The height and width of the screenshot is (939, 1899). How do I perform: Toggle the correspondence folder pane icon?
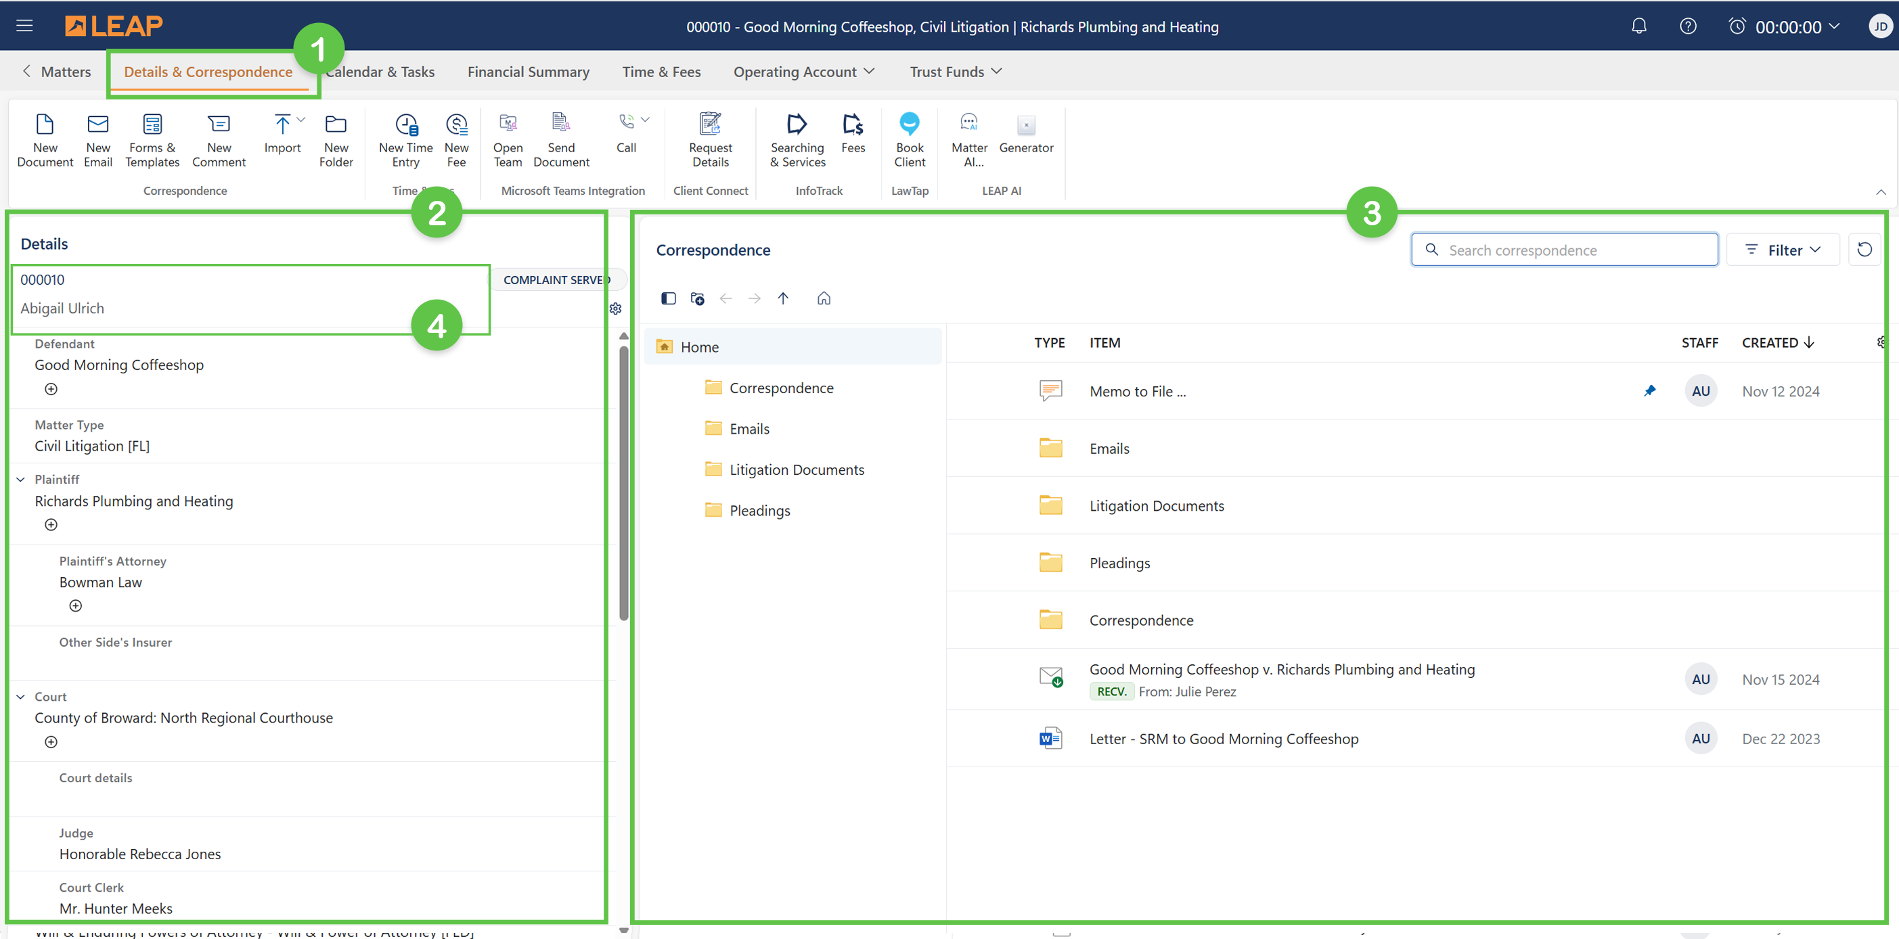point(668,298)
